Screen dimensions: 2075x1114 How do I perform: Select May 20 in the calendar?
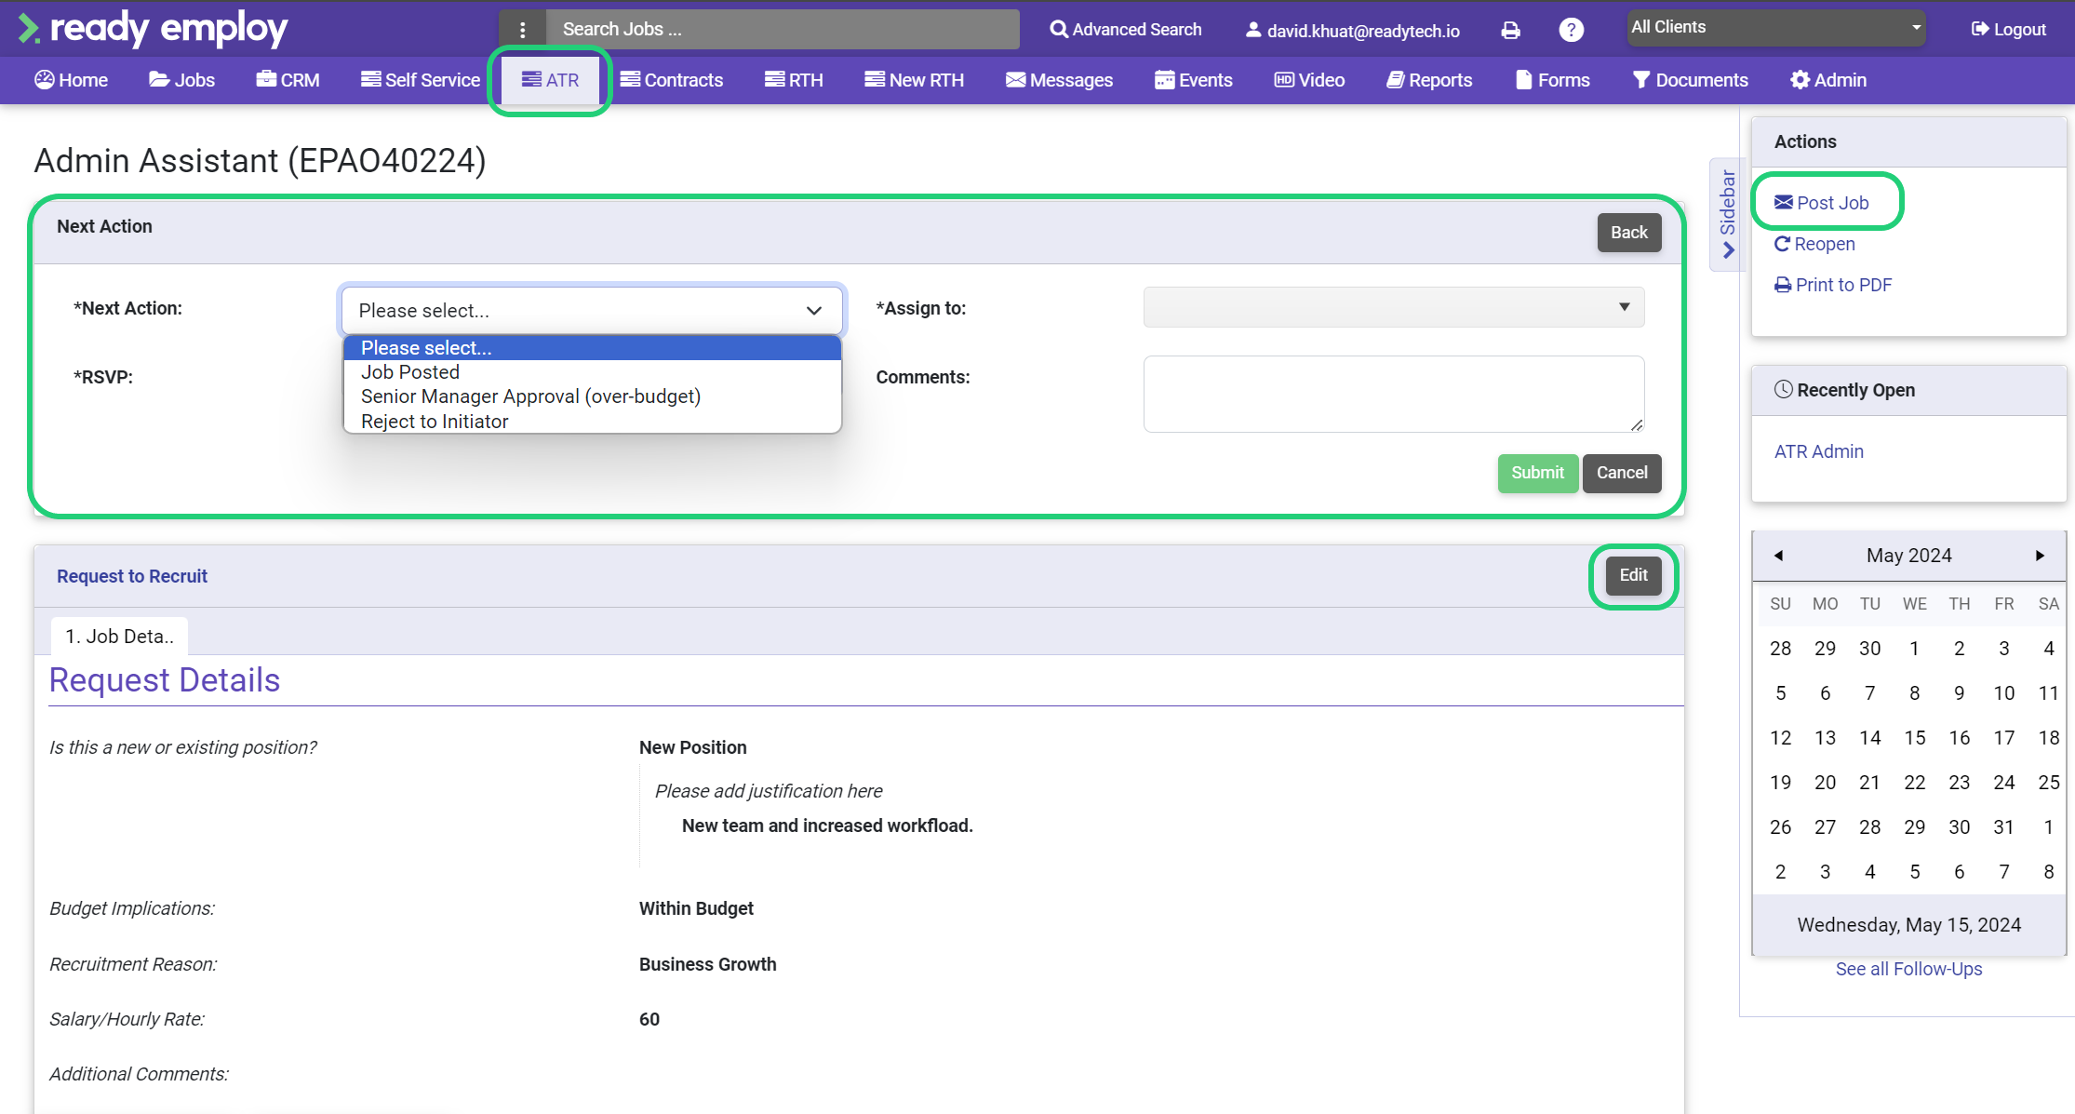pyautogui.click(x=1825, y=783)
